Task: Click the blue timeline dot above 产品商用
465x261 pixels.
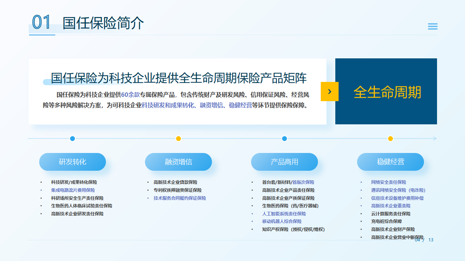Action: 284,138
